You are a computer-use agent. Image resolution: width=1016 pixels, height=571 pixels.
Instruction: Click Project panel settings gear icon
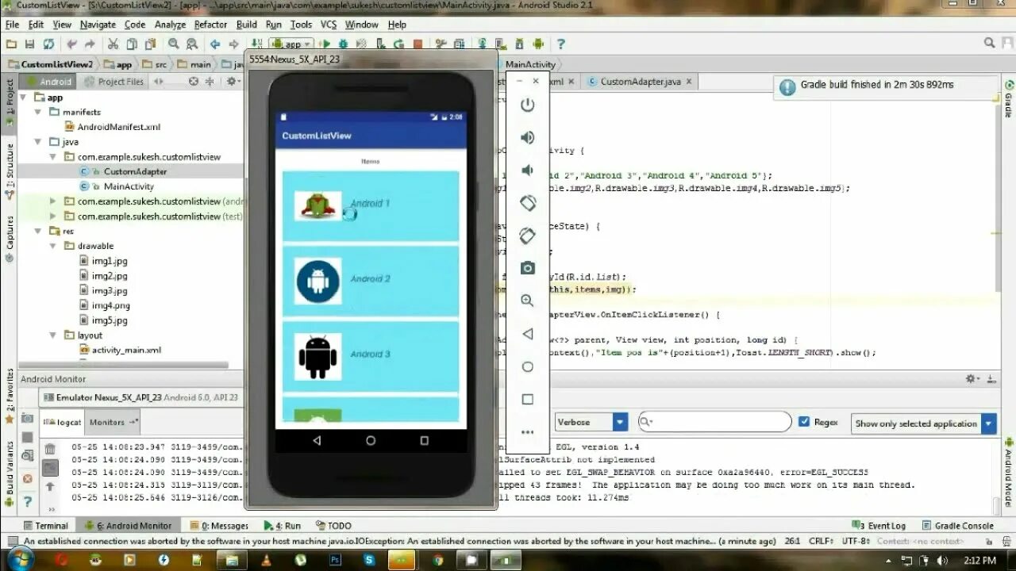point(232,81)
